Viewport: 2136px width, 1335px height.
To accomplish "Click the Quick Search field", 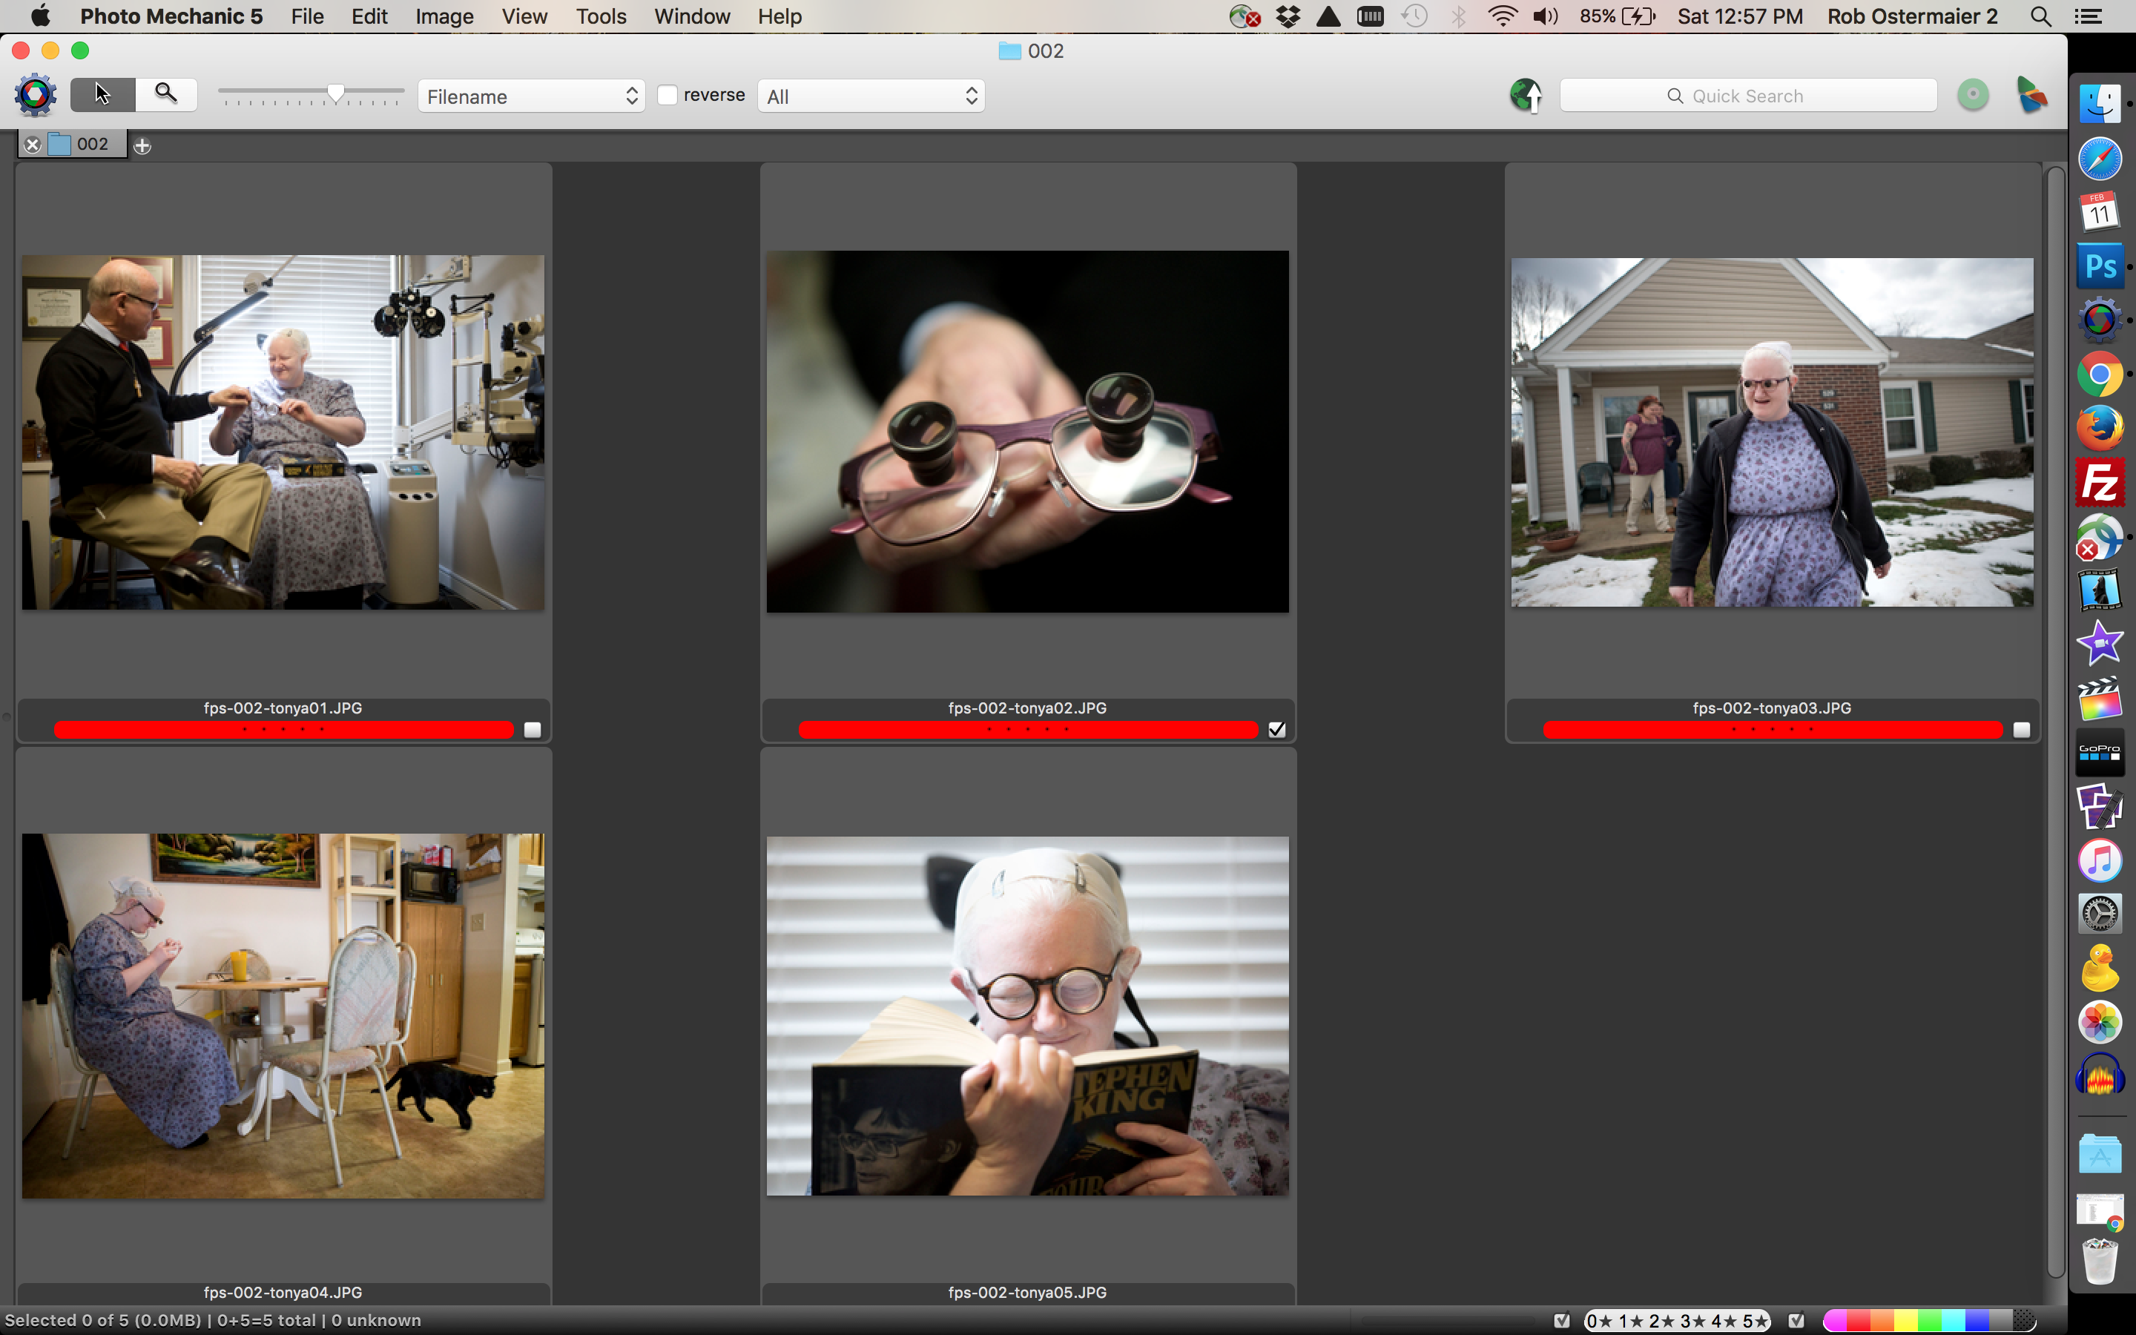I will [x=1747, y=96].
